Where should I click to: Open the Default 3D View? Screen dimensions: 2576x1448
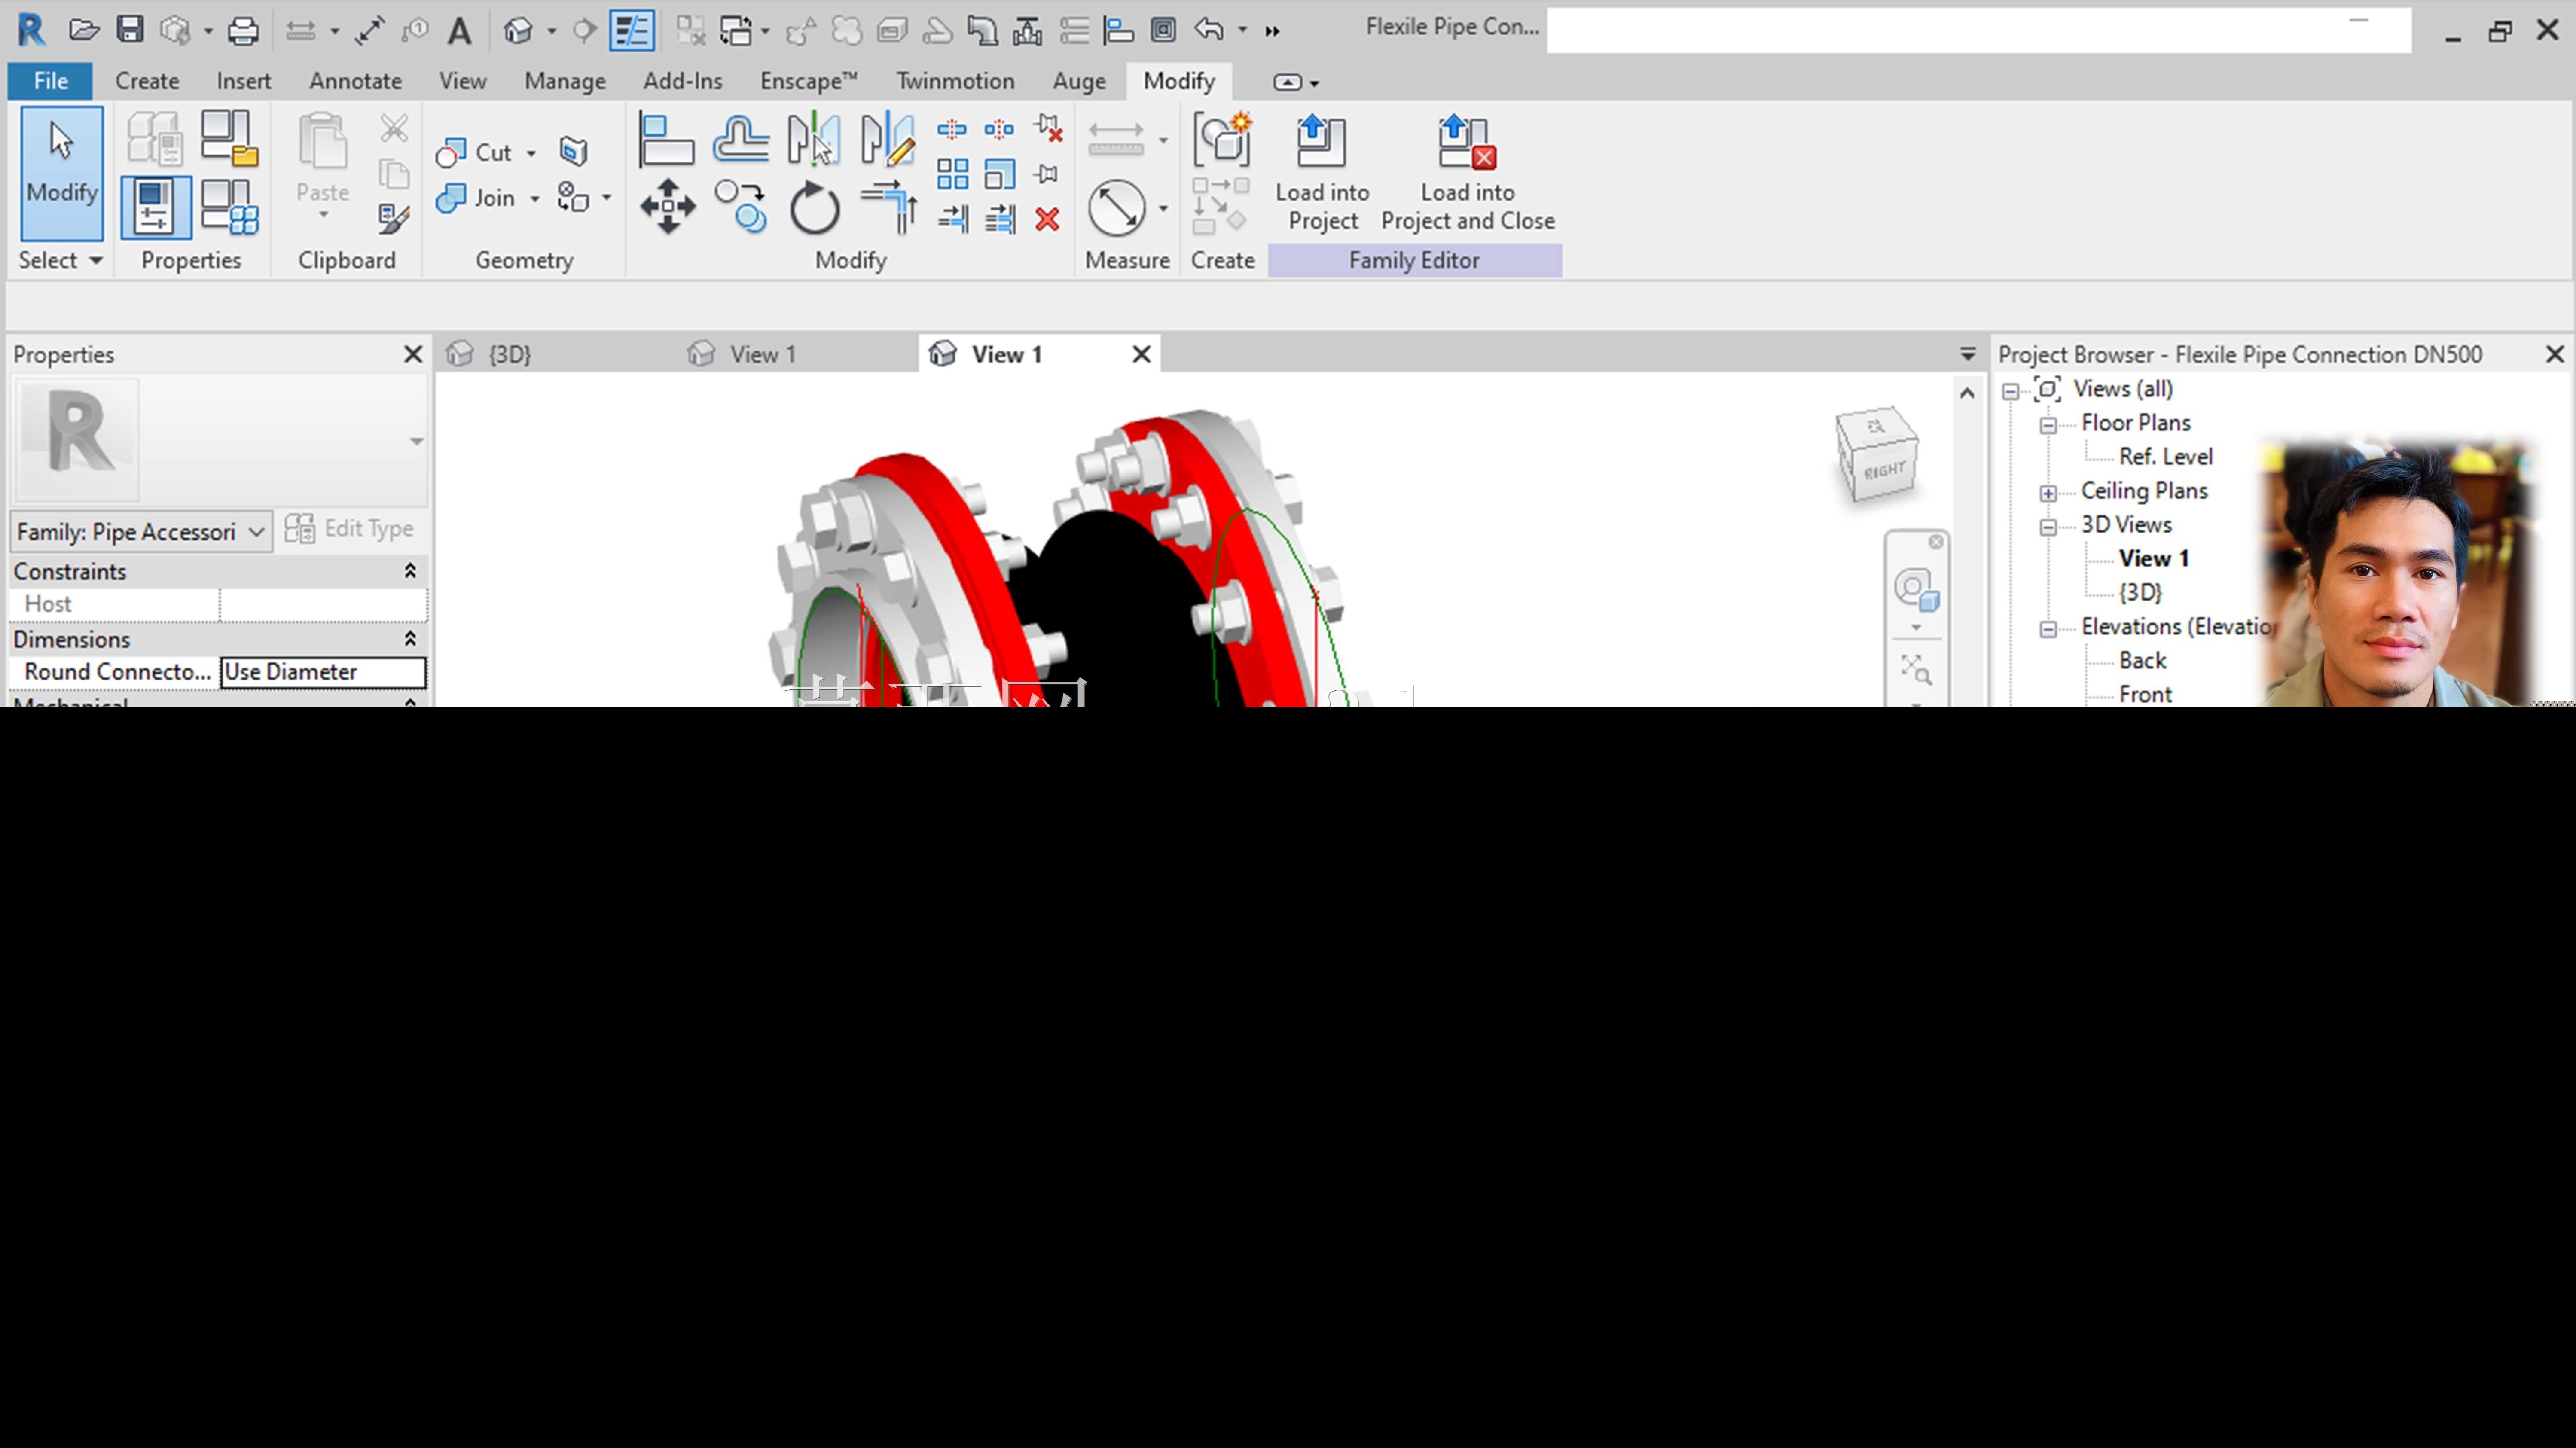click(518, 31)
